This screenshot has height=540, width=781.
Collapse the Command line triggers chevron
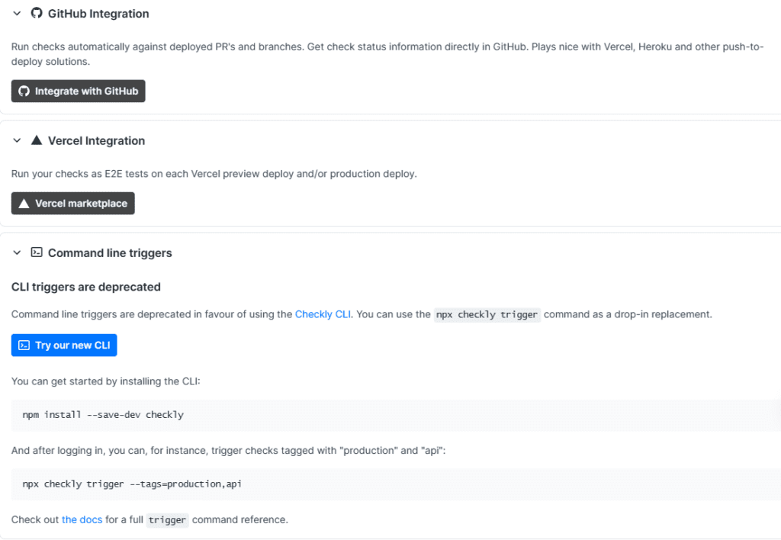(17, 252)
